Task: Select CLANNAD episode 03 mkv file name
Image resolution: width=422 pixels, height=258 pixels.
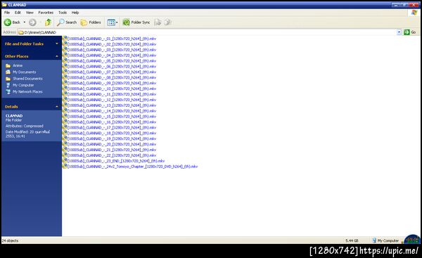Action: click(x=112, y=50)
